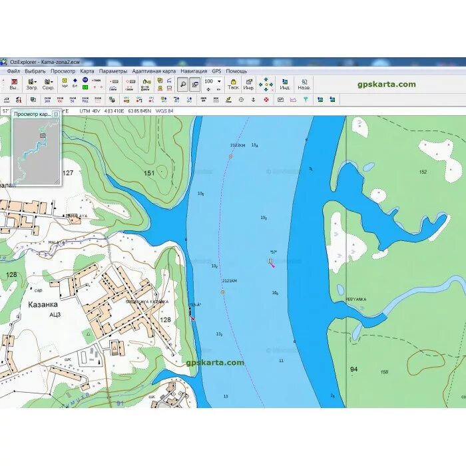
Task: Click the first icon in the second toolbar
Action: click(x=7, y=100)
